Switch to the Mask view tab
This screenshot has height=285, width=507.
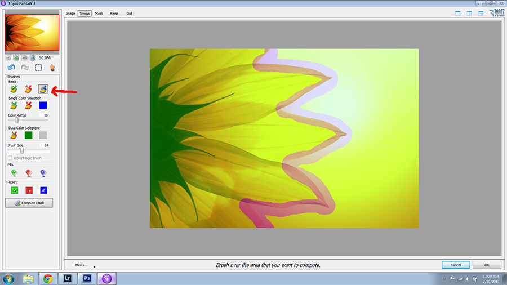(99, 13)
